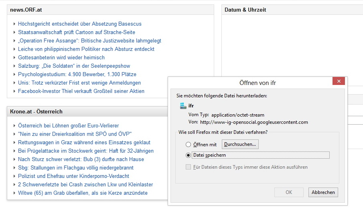Click the news.ORF.at widget header

[x=26, y=10]
